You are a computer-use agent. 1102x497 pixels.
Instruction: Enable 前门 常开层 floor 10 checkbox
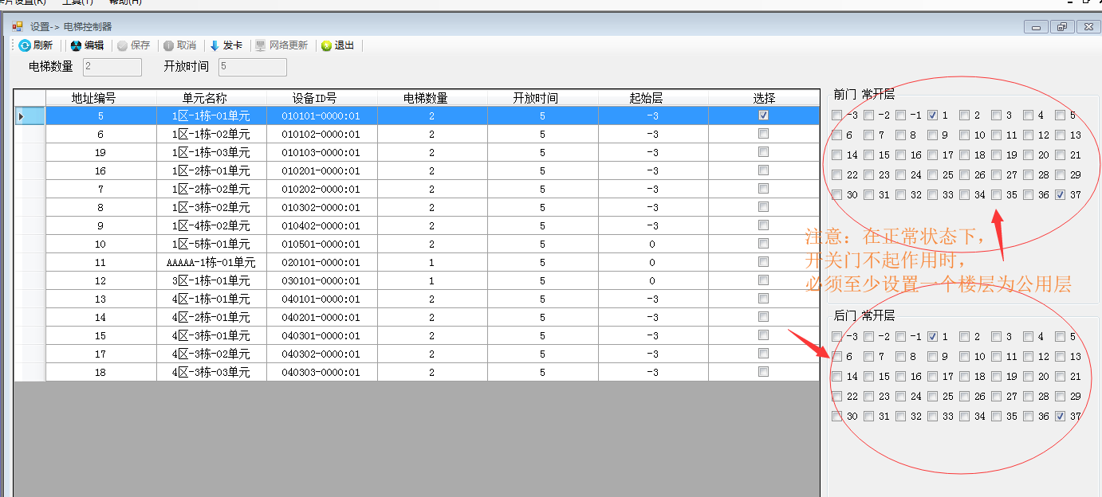coord(964,135)
